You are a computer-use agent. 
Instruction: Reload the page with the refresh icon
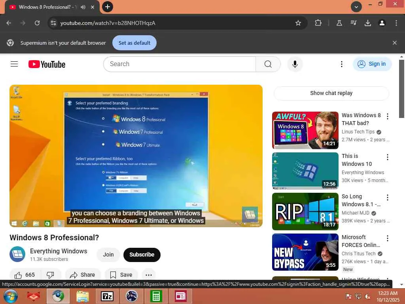(37, 23)
